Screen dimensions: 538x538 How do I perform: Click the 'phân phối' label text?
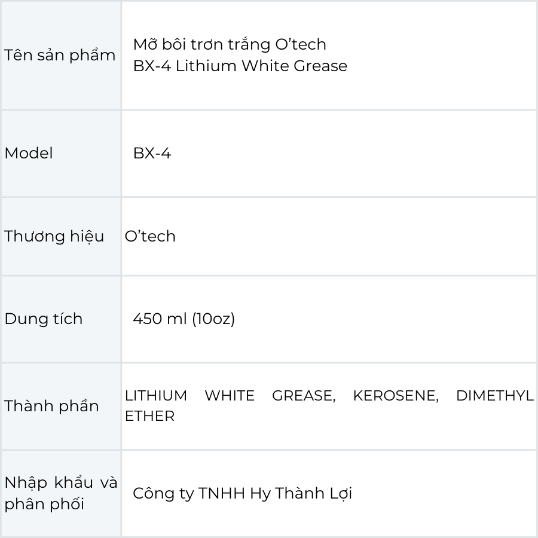point(44,504)
